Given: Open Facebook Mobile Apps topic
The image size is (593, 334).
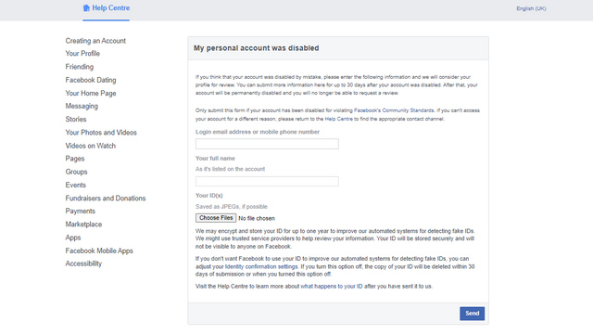Looking at the screenshot, I should (99, 250).
